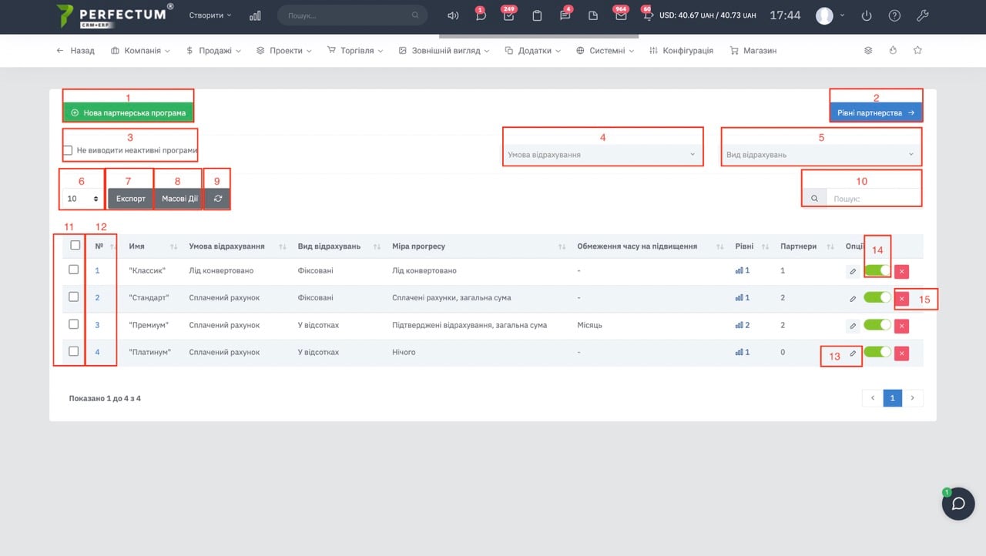Open the help question mark icon

click(894, 15)
